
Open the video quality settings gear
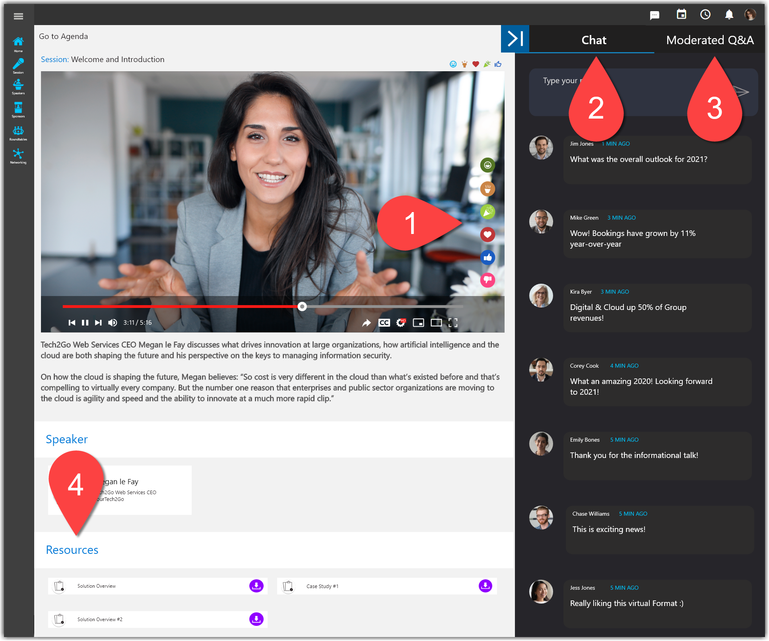click(401, 323)
